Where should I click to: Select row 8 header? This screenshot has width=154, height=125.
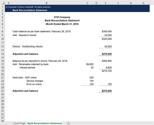click(2, 31)
